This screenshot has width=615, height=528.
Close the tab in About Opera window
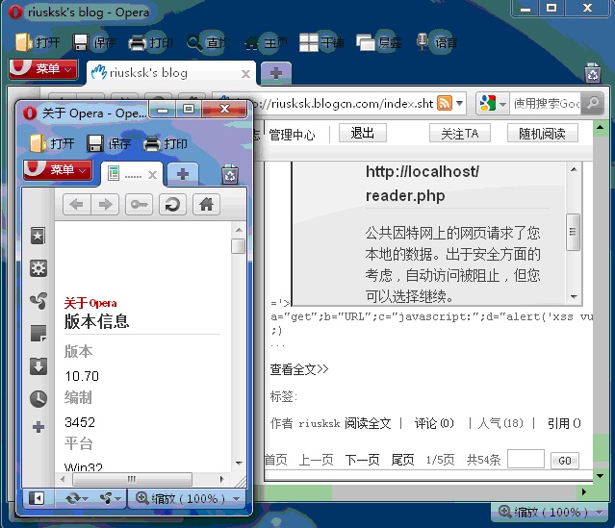(x=152, y=175)
